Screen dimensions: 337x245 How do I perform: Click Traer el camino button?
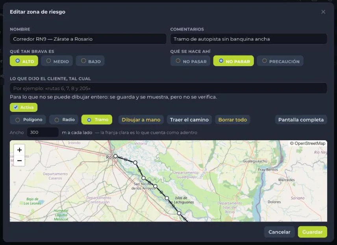[189, 120]
